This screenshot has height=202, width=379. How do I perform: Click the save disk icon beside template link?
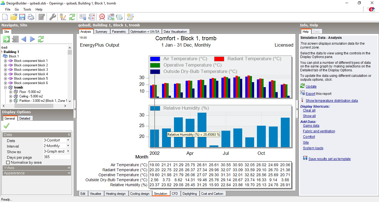[305, 158]
